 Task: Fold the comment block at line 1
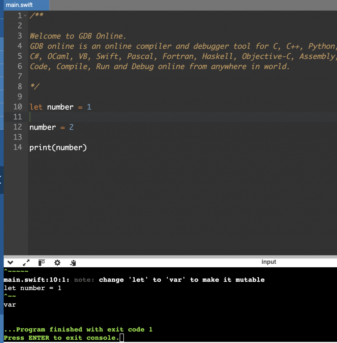click(x=25, y=16)
